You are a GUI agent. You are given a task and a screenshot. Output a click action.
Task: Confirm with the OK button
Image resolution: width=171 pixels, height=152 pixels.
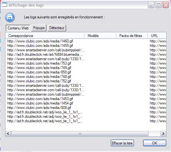coord(155,143)
